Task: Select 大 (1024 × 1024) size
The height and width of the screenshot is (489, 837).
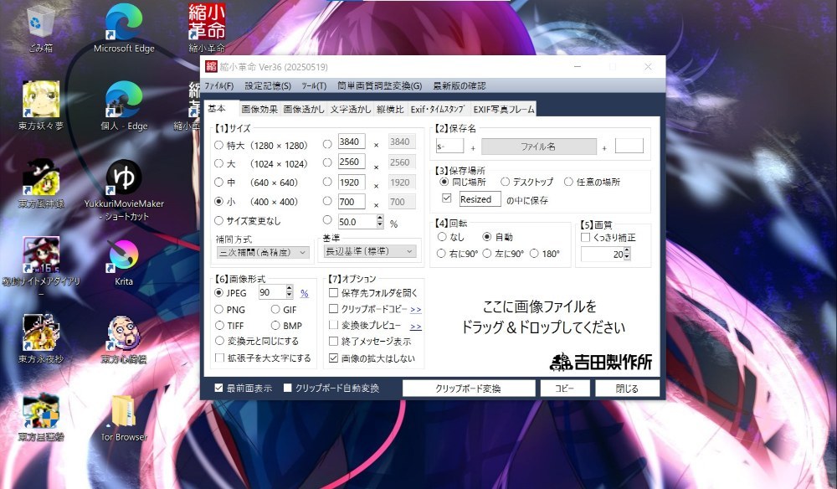Action: coord(218,163)
